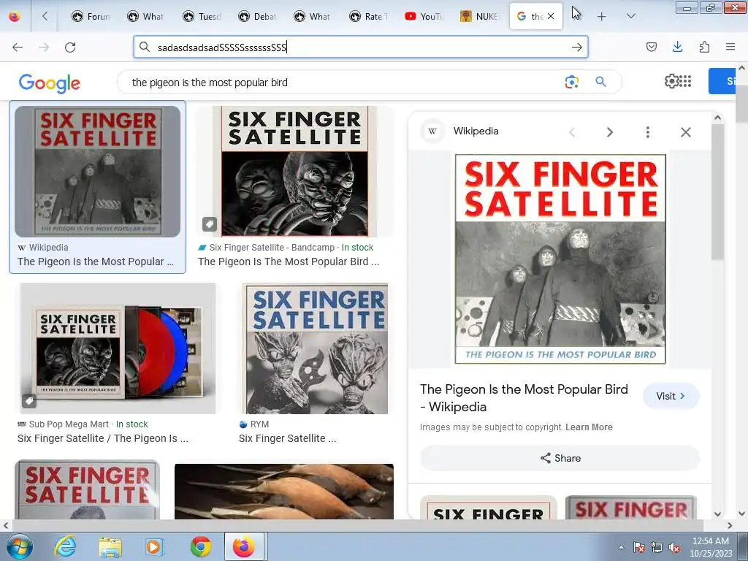
Task: Launch Internet Explorer from taskbar
Action: (65, 546)
